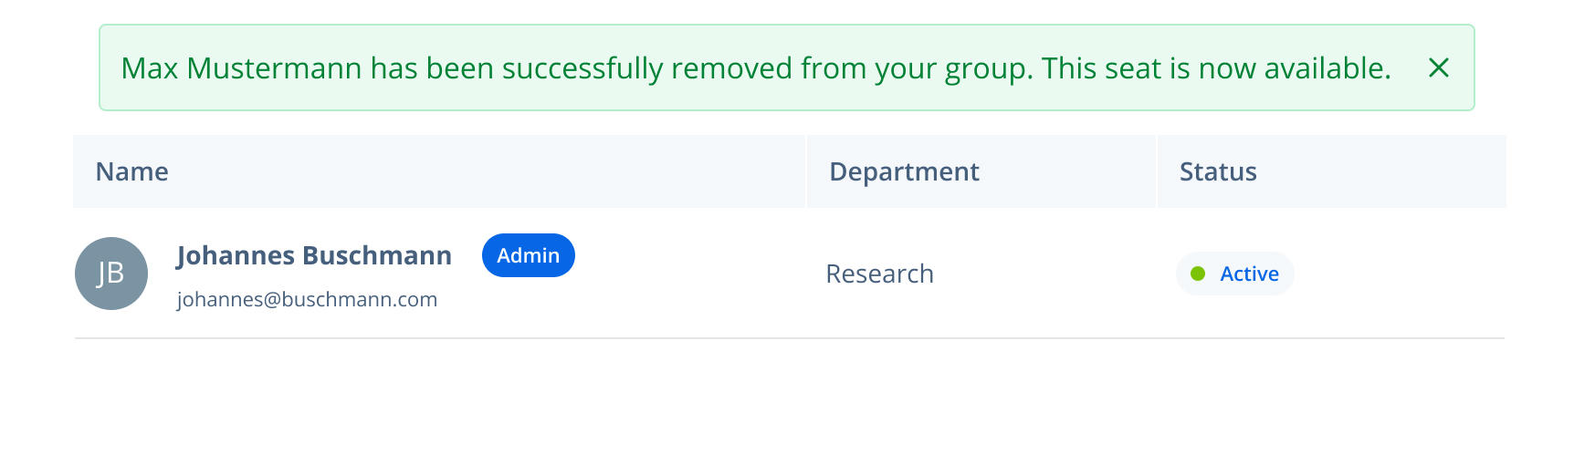Click the blue Admin badge

528,255
